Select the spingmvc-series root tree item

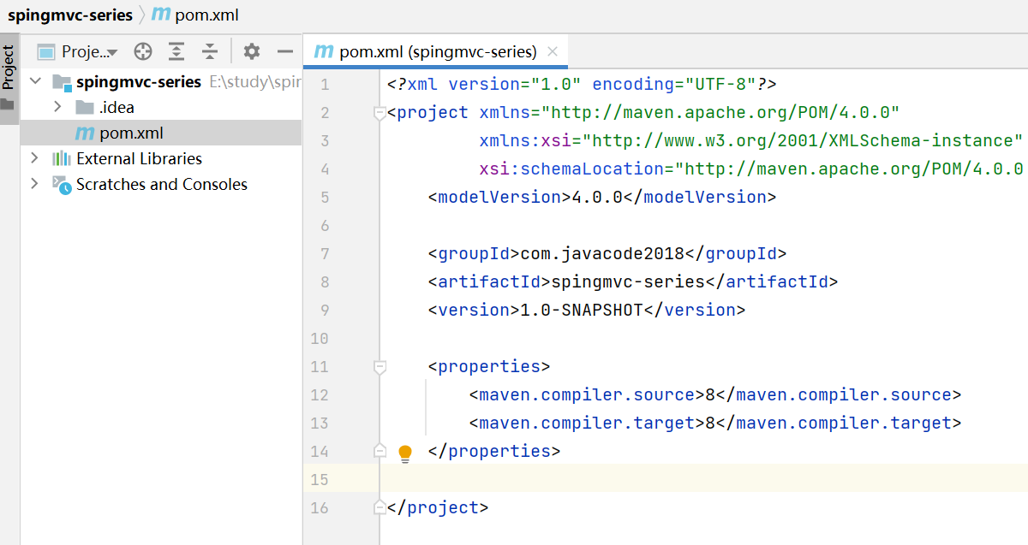click(x=139, y=82)
